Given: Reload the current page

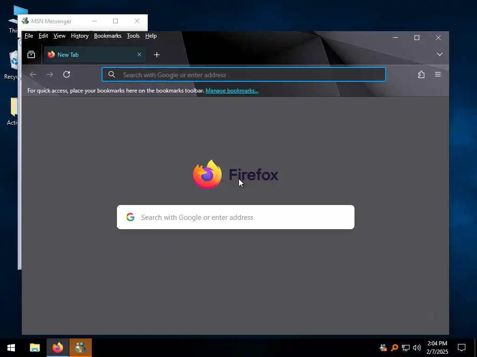Looking at the screenshot, I should pyautogui.click(x=67, y=74).
